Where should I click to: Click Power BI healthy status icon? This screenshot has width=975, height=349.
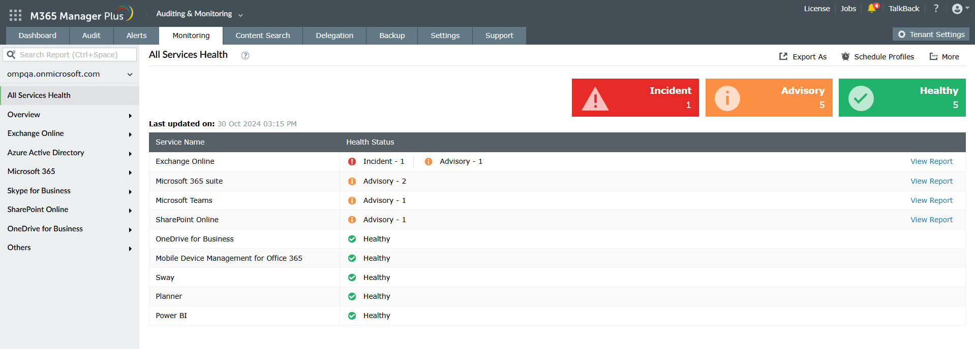tap(352, 316)
